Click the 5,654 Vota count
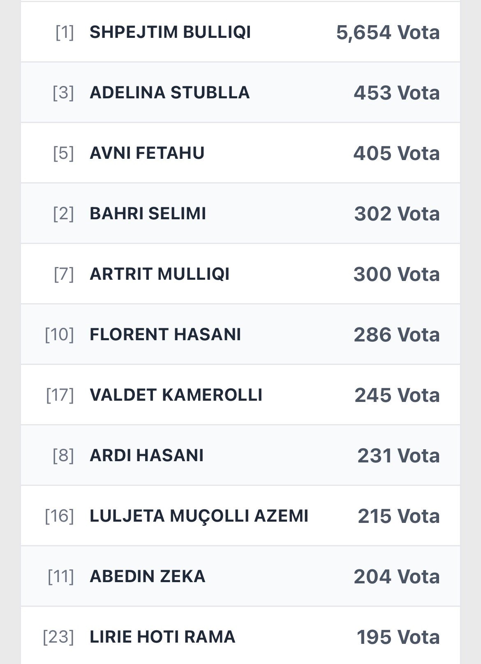Image resolution: width=481 pixels, height=664 pixels. click(x=388, y=32)
